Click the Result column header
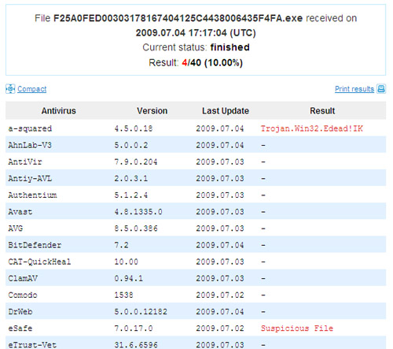This screenshot has width=393, height=349. pyautogui.click(x=322, y=111)
